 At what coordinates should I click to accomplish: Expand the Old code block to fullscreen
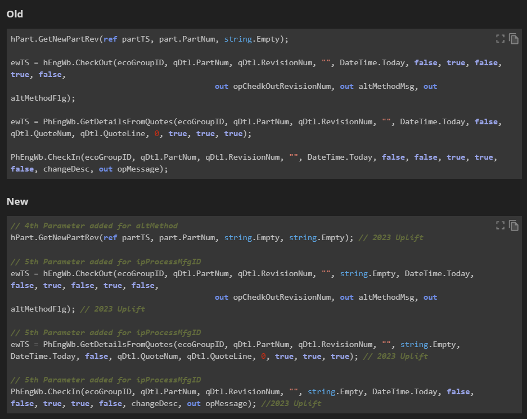[x=500, y=39]
